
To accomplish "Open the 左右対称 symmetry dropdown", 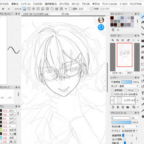I will point(111,9).
